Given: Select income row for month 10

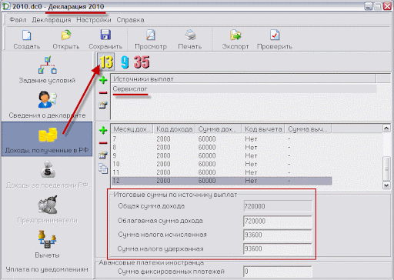Looking at the screenshot, I should tap(222, 164).
